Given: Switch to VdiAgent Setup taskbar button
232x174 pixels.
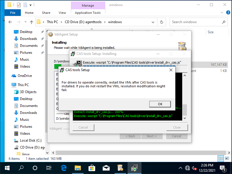Looking at the screenshot, I should (x=120, y=168).
